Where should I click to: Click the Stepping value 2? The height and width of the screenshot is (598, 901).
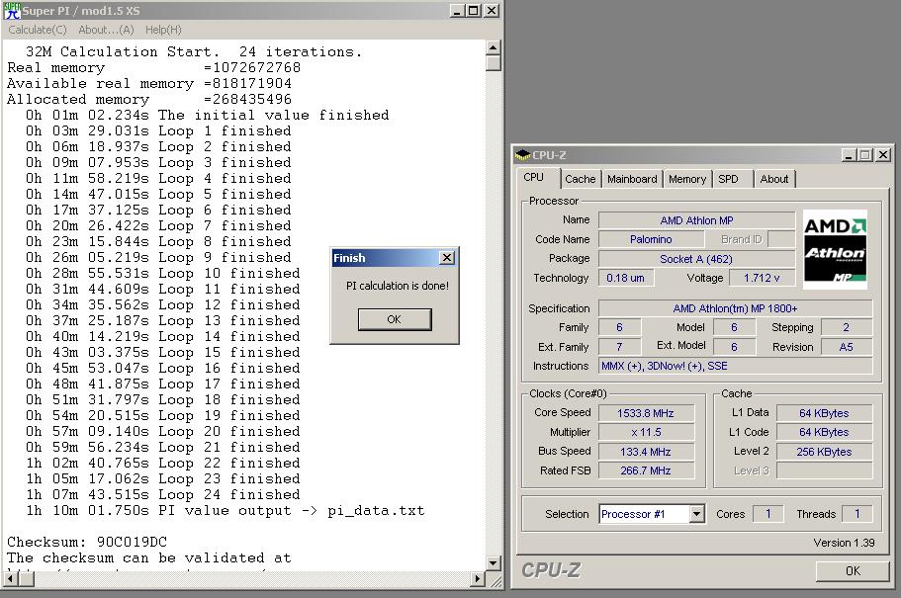click(x=846, y=327)
